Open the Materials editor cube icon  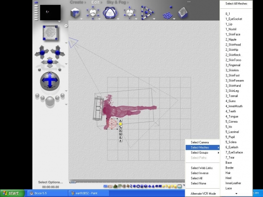75,13
